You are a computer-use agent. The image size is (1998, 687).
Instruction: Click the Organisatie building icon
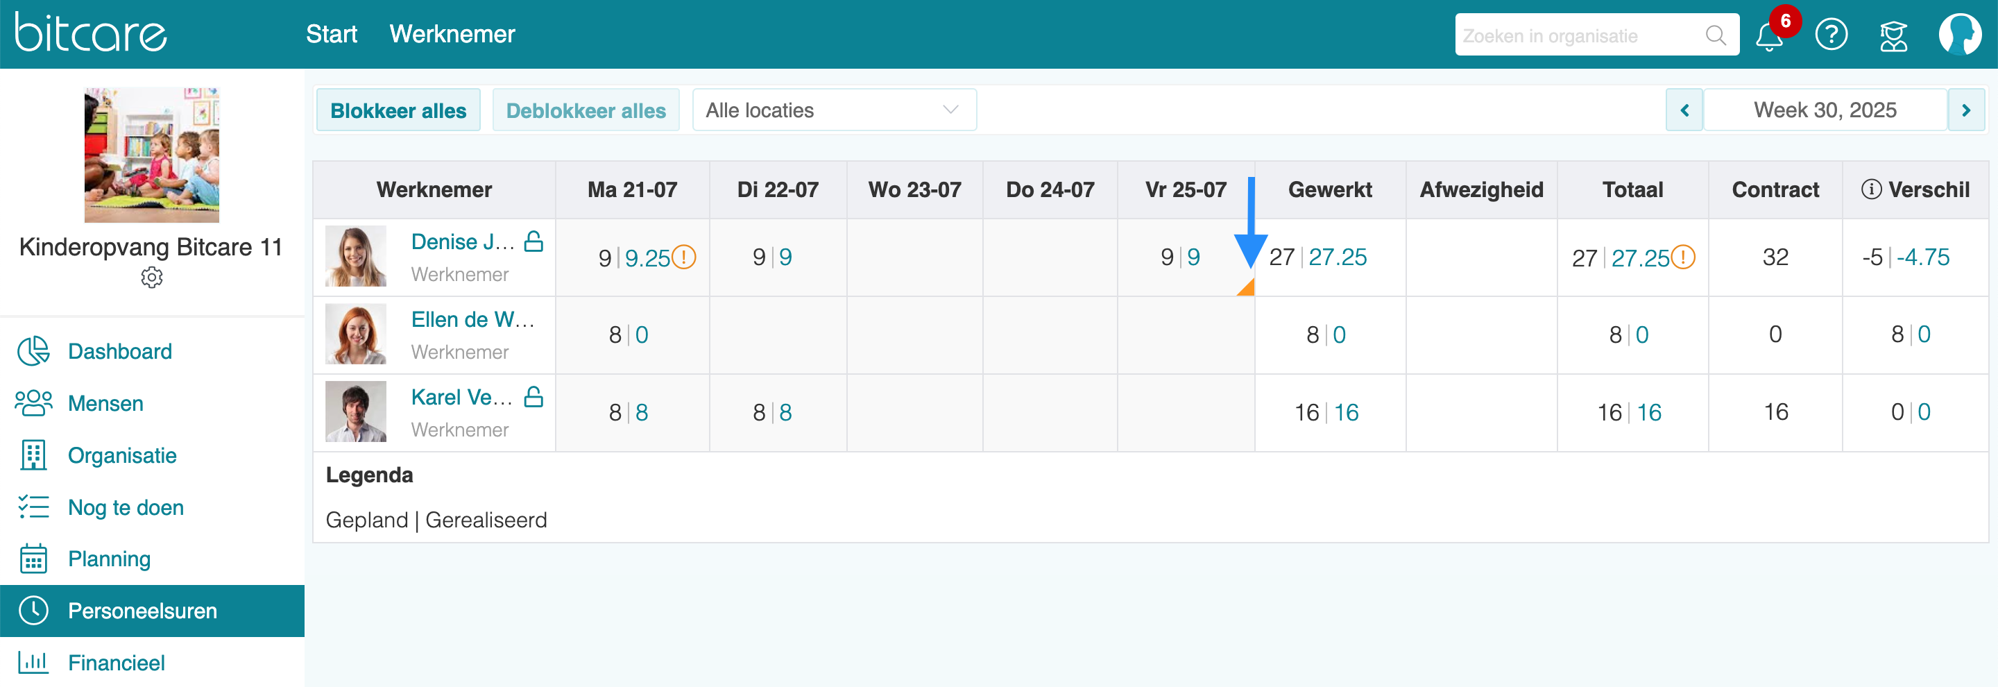[33, 455]
